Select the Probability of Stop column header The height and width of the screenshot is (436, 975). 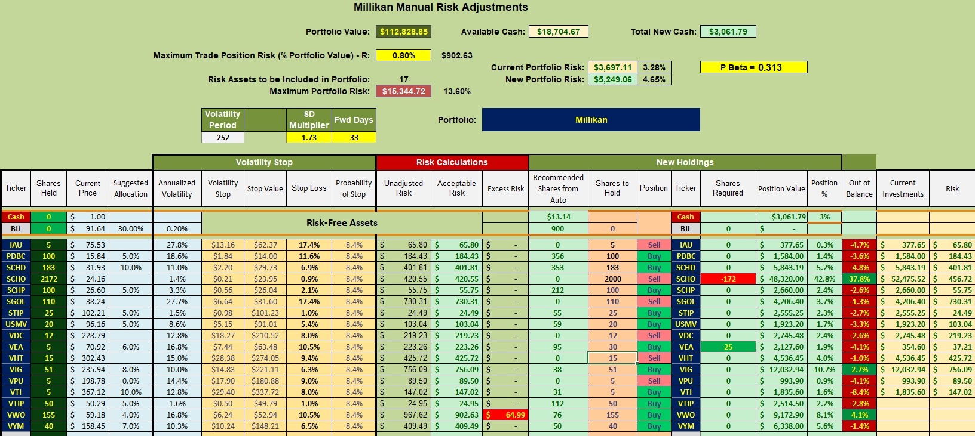click(x=354, y=188)
